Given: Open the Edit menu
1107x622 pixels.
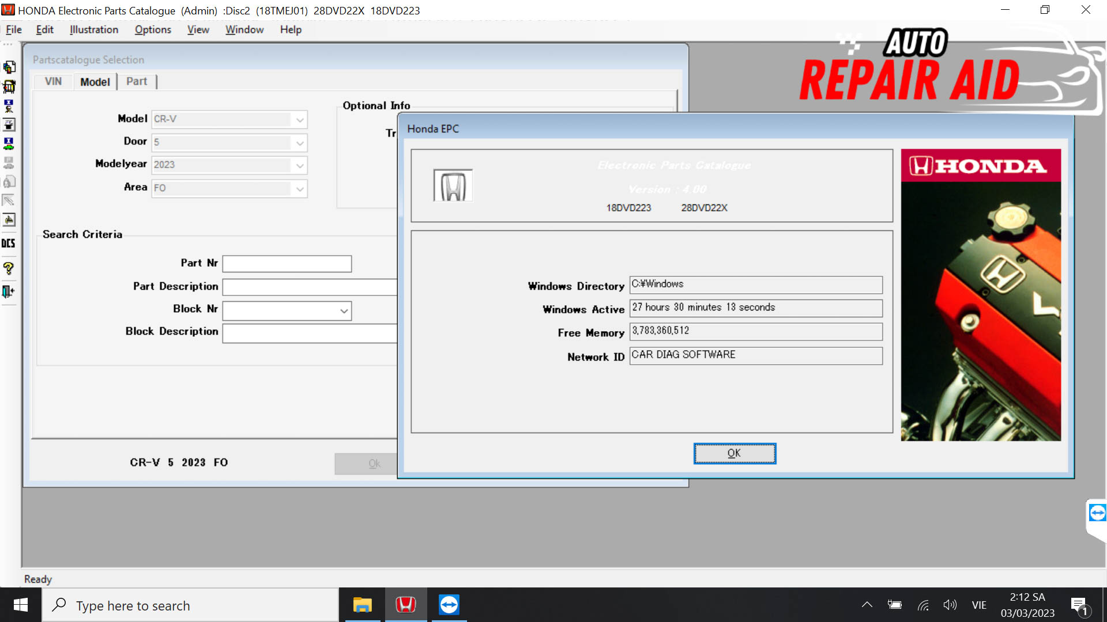Looking at the screenshot, I should tap(44, 29).
